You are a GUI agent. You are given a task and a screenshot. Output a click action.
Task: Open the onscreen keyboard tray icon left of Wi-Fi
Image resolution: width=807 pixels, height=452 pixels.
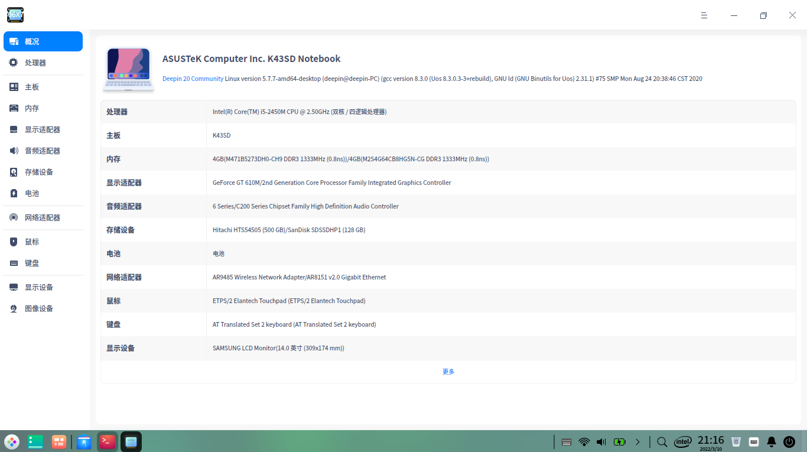[567, 441]
